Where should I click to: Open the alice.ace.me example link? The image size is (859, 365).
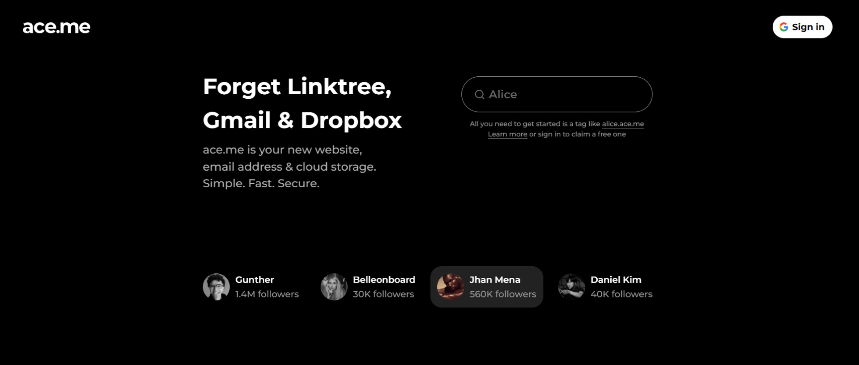tap(622, 124)
